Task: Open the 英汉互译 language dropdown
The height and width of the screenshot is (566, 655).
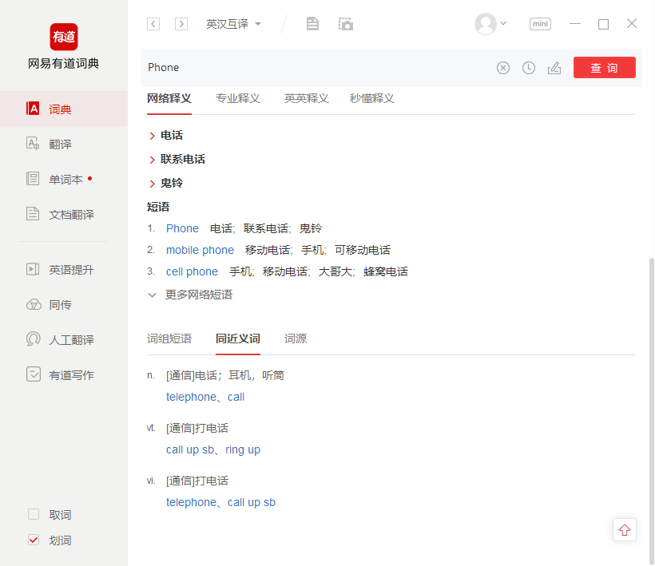Action: click(234, 24)
